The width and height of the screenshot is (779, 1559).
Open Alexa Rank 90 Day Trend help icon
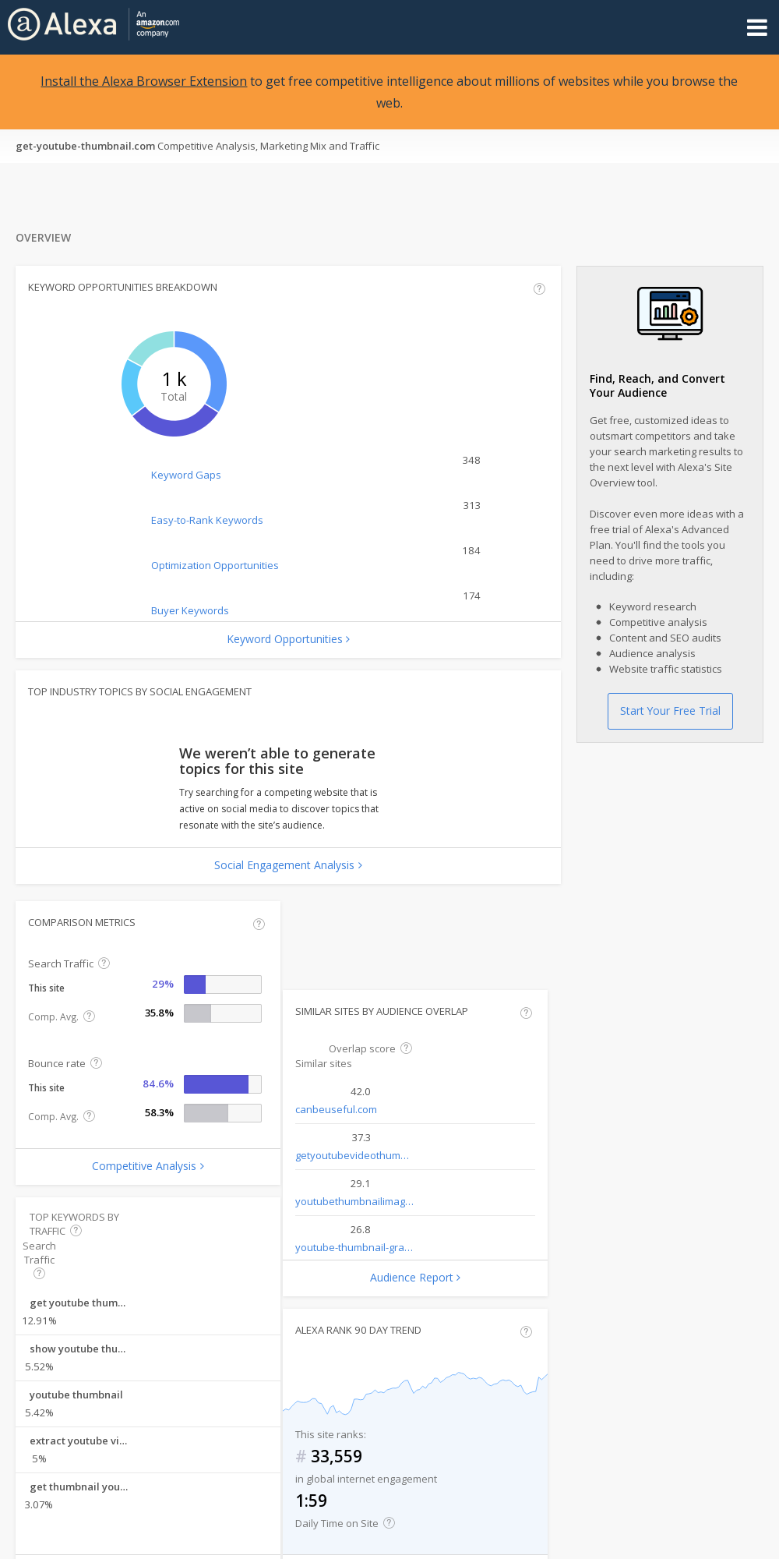pos(527,1331)
